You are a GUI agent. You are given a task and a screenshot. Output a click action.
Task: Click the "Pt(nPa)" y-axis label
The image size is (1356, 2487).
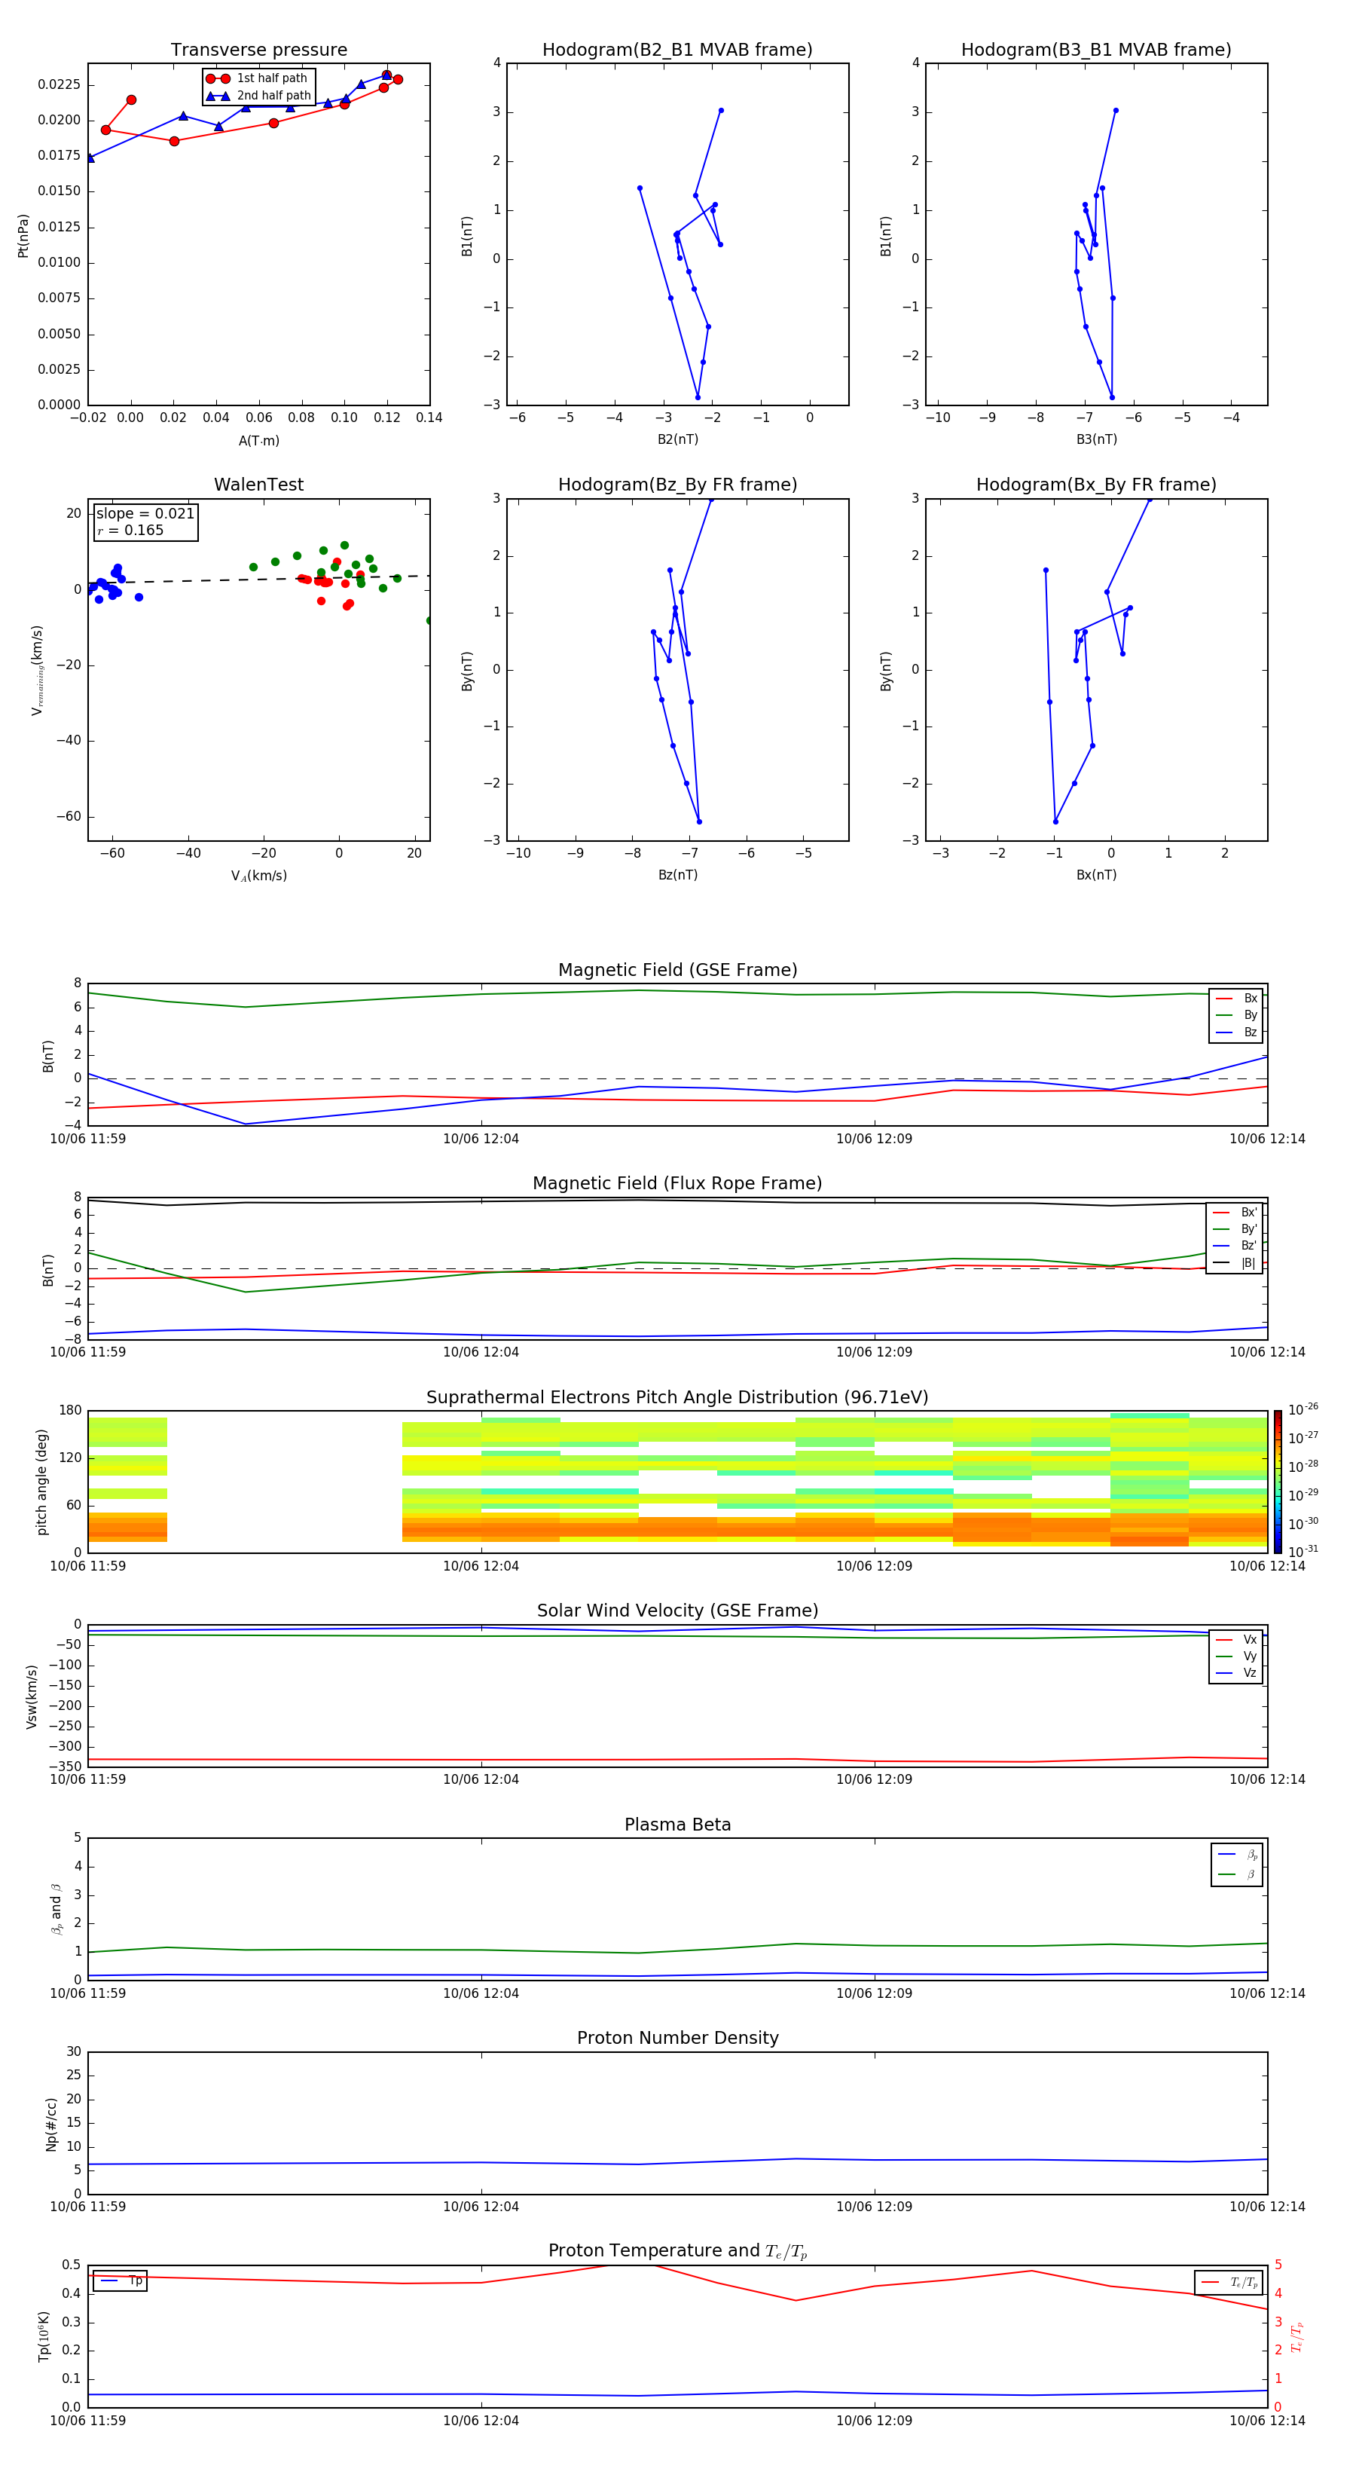point(23,236)
